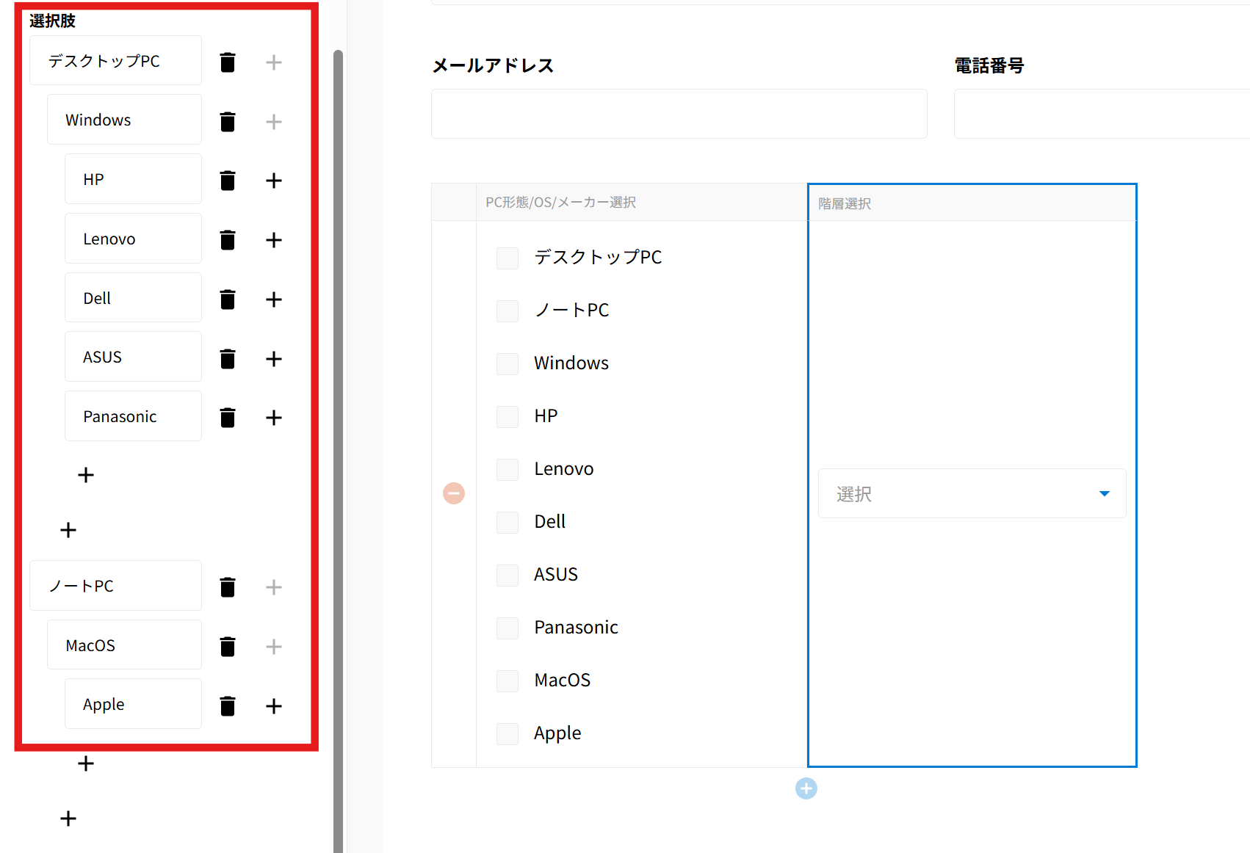Add option next to Lenovo
The image size is (1250, 853).
tap(274, 240)
